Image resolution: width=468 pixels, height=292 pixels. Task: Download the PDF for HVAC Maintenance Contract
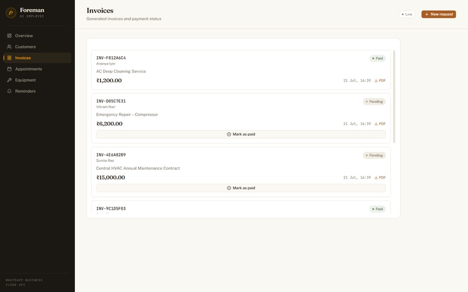point(380,178)
